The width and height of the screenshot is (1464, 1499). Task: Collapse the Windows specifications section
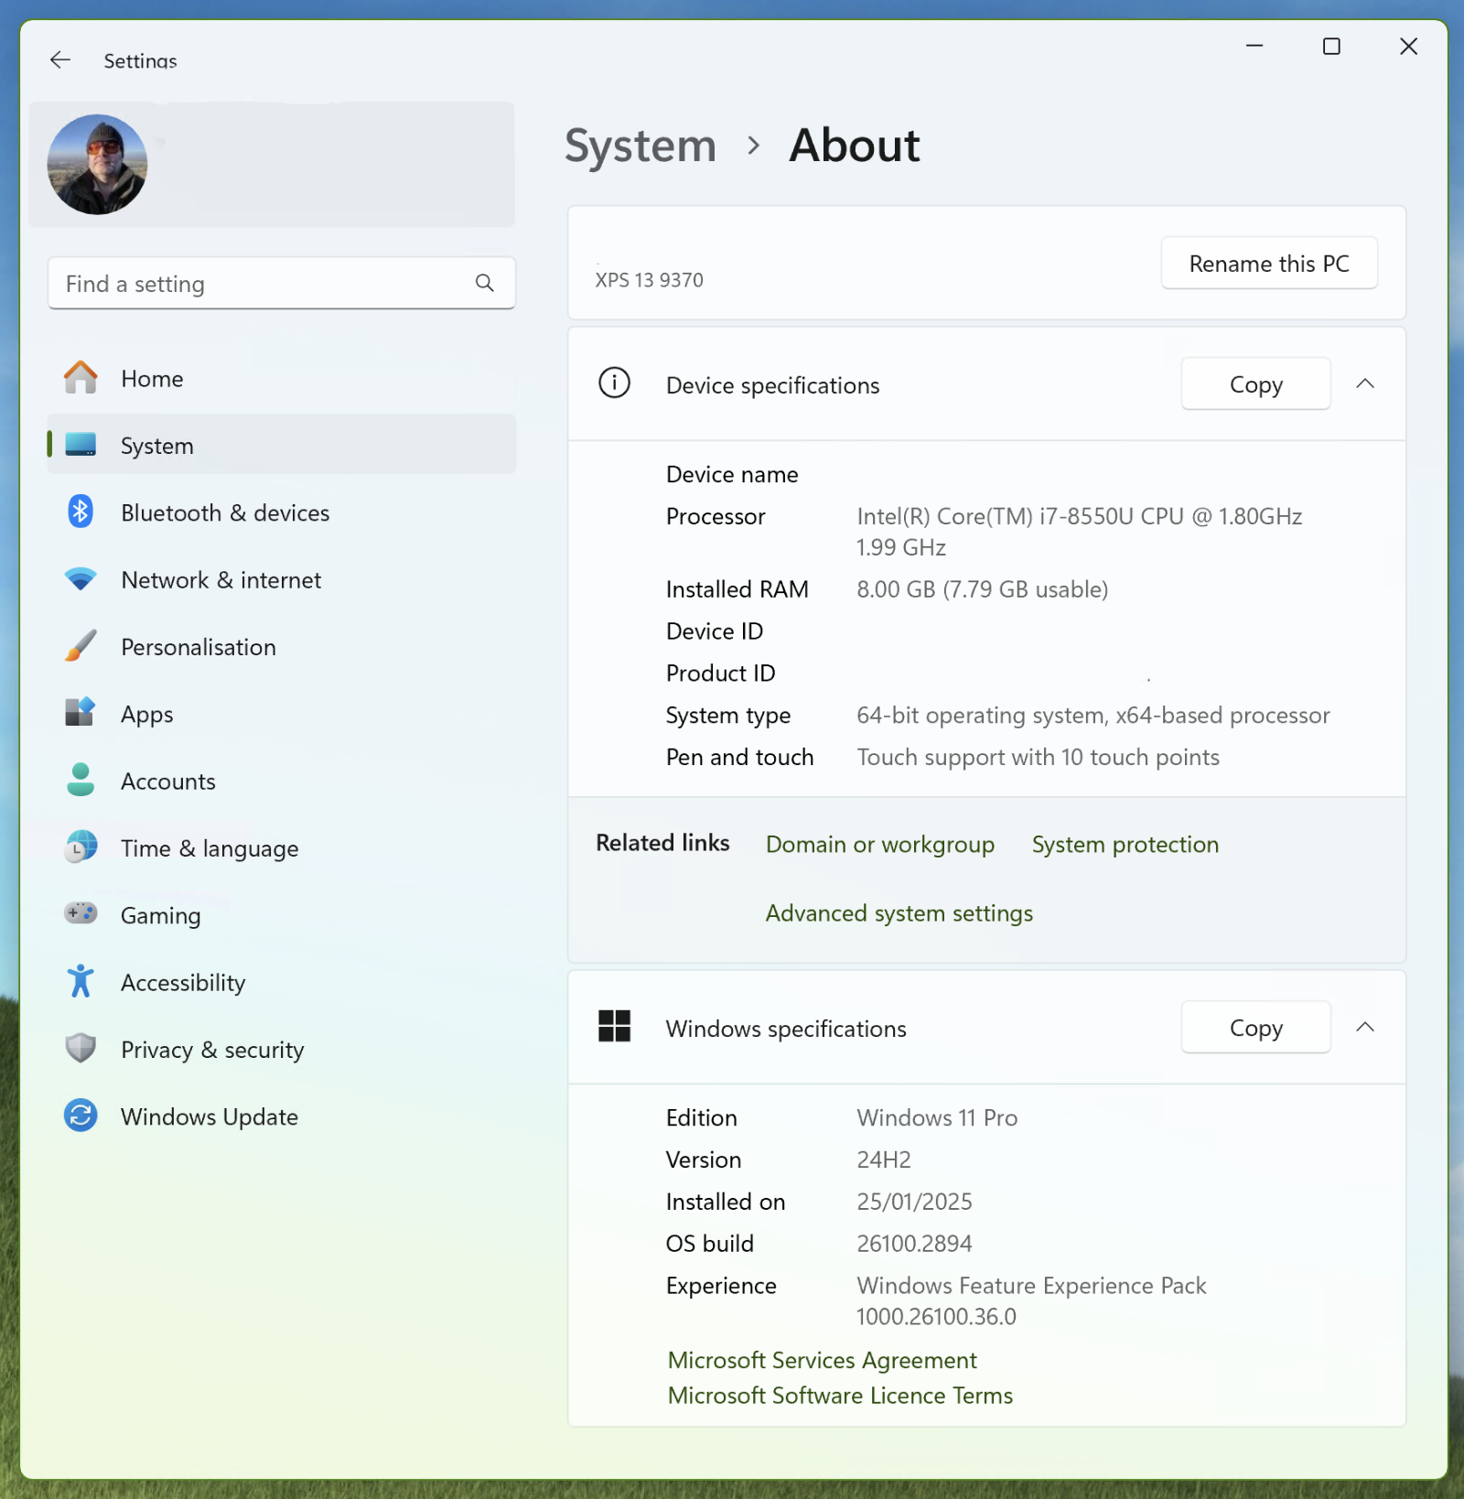pyautogui.click(x=1365, y=1027)
